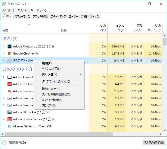Choose タスクの終了(E) in the context menu
The height and width of the screenshot is (149, 167).
coord(59,69)
